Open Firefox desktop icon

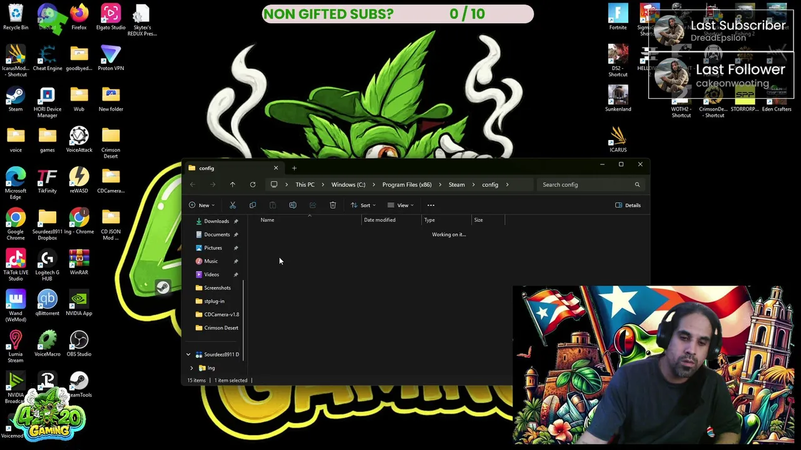79,18
